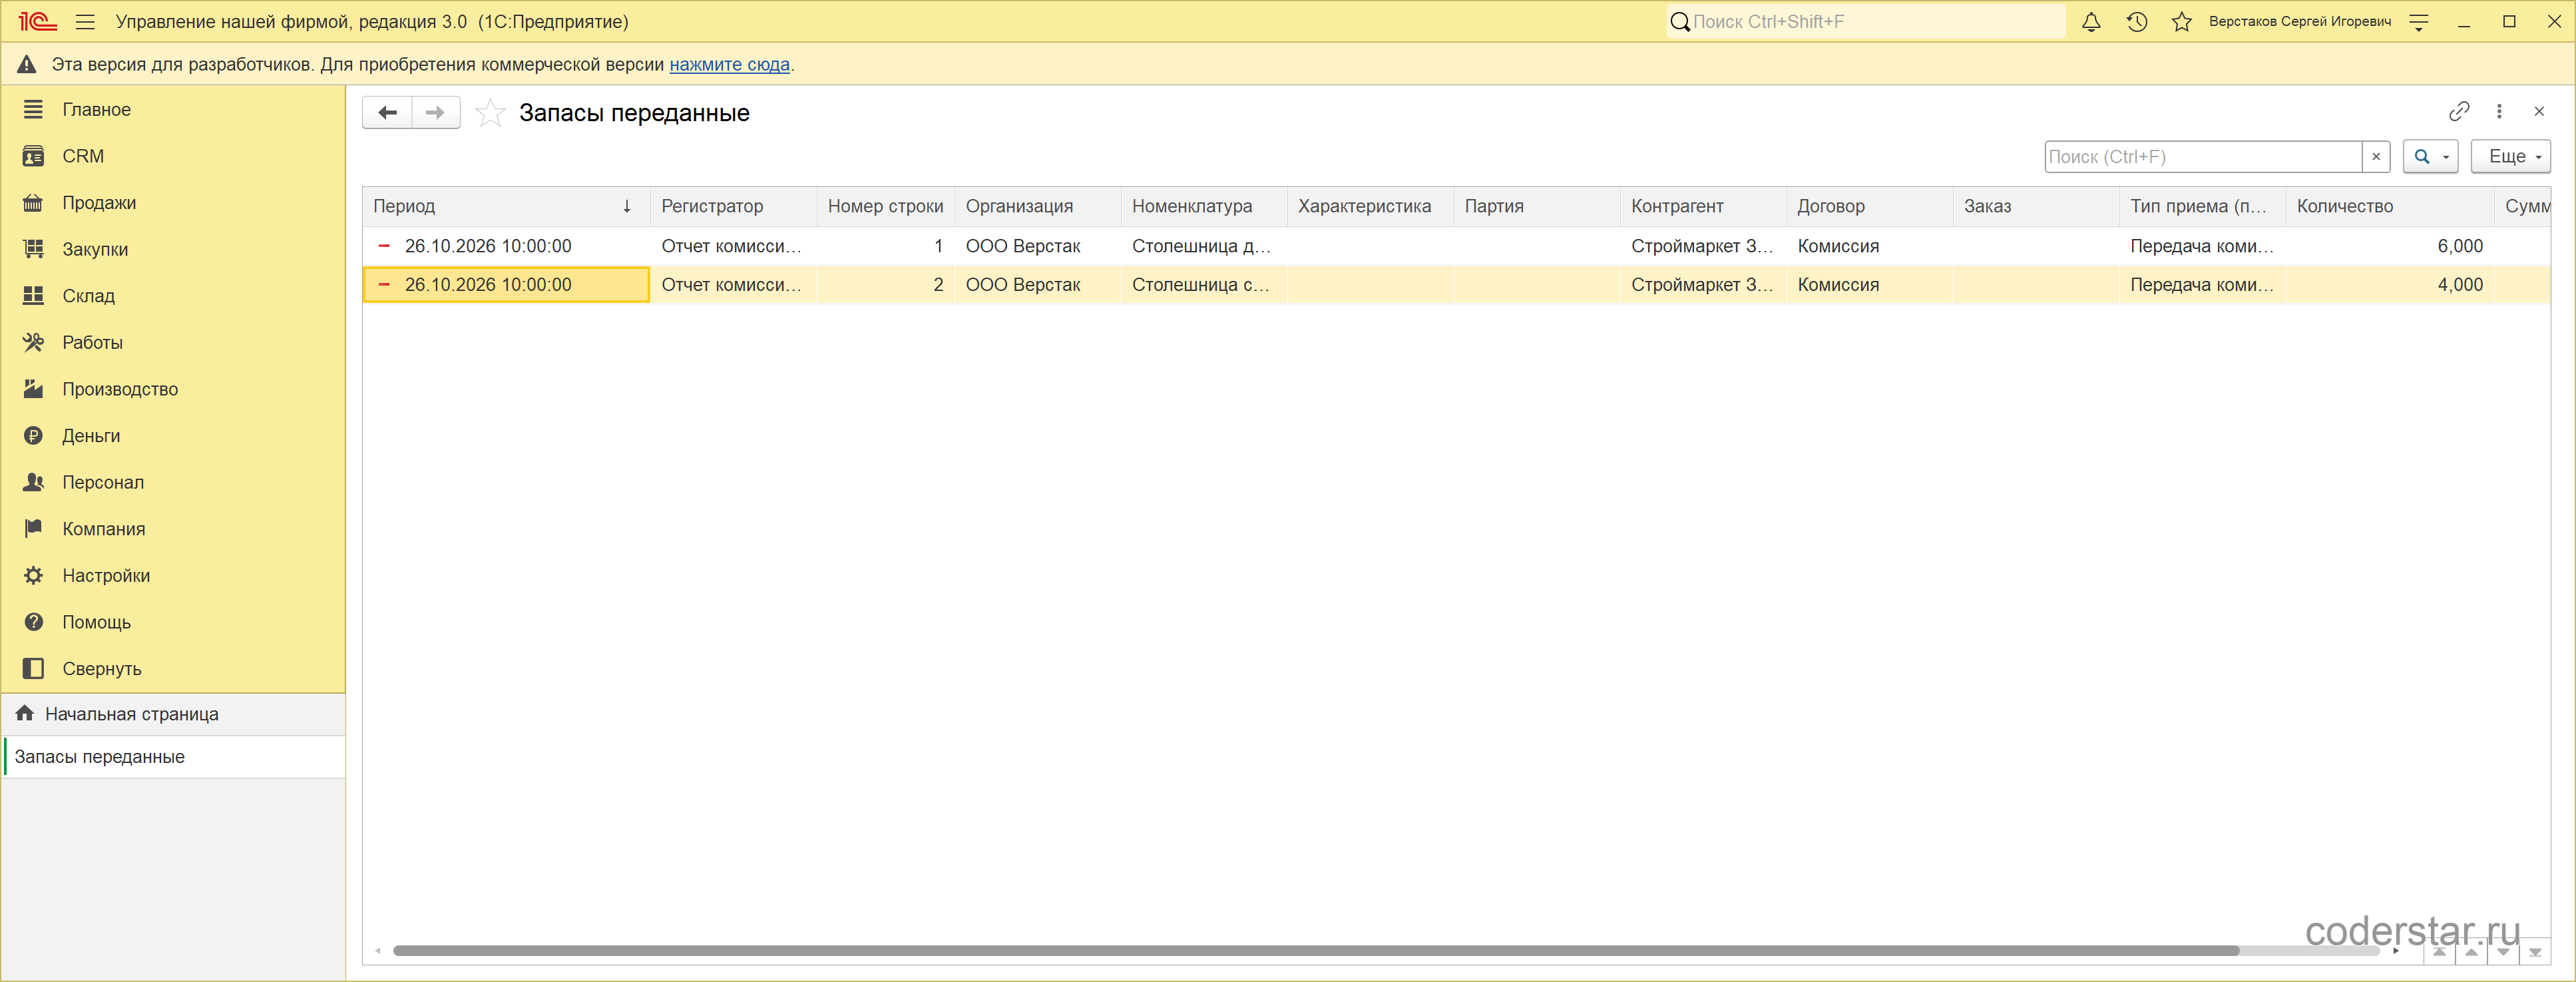This screenshot has height=982, width=2576.
Task: Click the Количество column header
Action: tap(2390, 206)
